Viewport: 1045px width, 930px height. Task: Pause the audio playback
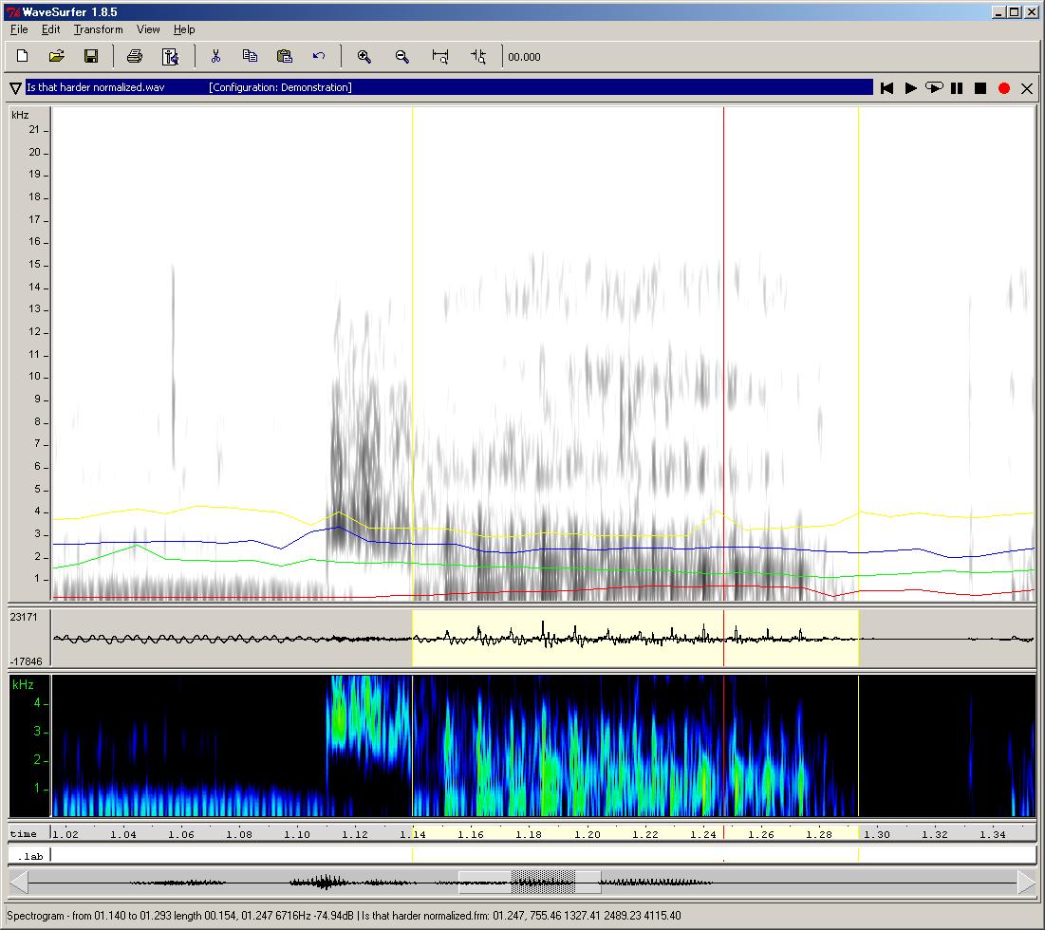[x=957, y=88]
